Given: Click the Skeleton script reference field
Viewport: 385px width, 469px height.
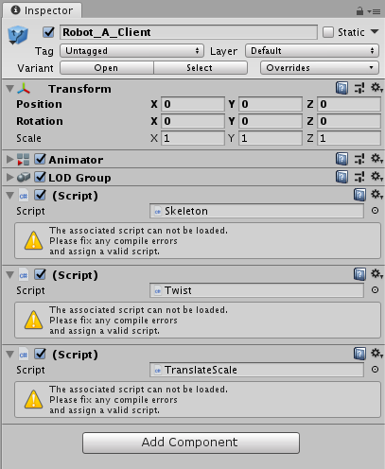Looking at the screenshot, I should tap(256, 211).
